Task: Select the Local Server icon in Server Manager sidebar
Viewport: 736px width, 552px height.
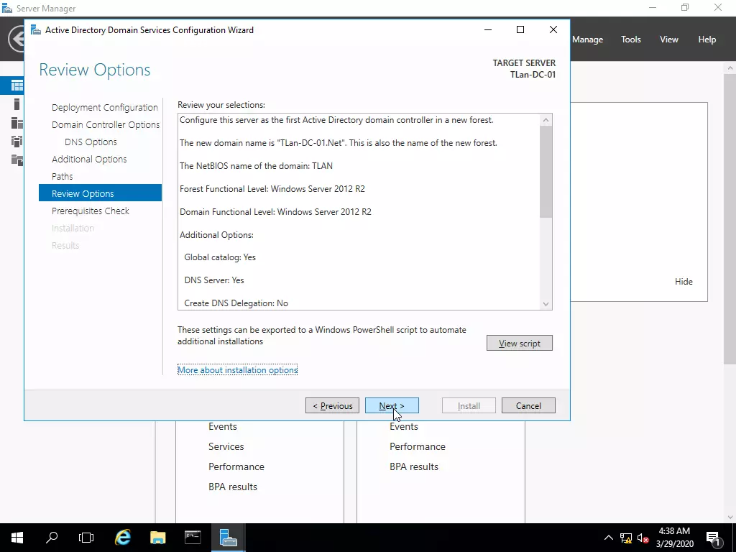Action: click(17, 104)
